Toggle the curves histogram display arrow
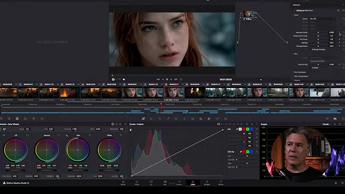Screen dimensions: 345x194 click(x=130, y=130)
